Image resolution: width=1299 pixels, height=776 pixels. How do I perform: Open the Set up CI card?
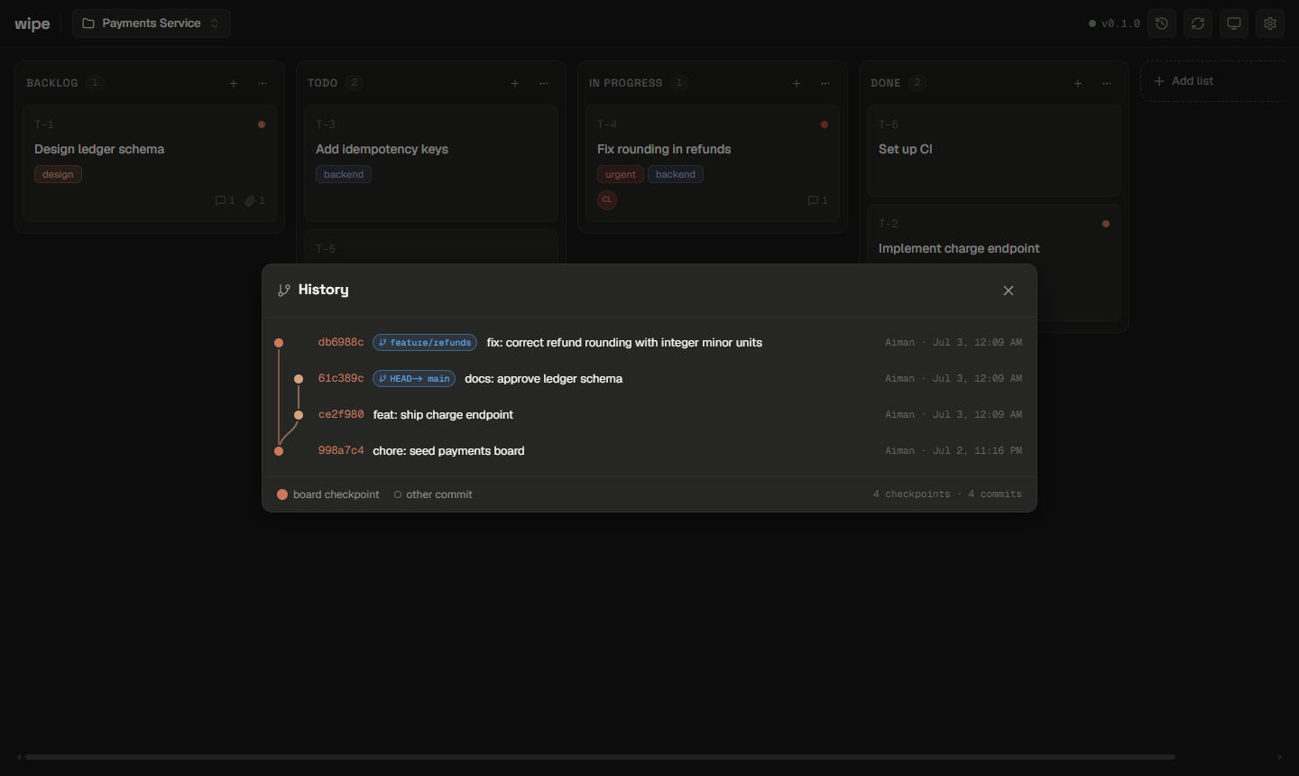(994, 151)
